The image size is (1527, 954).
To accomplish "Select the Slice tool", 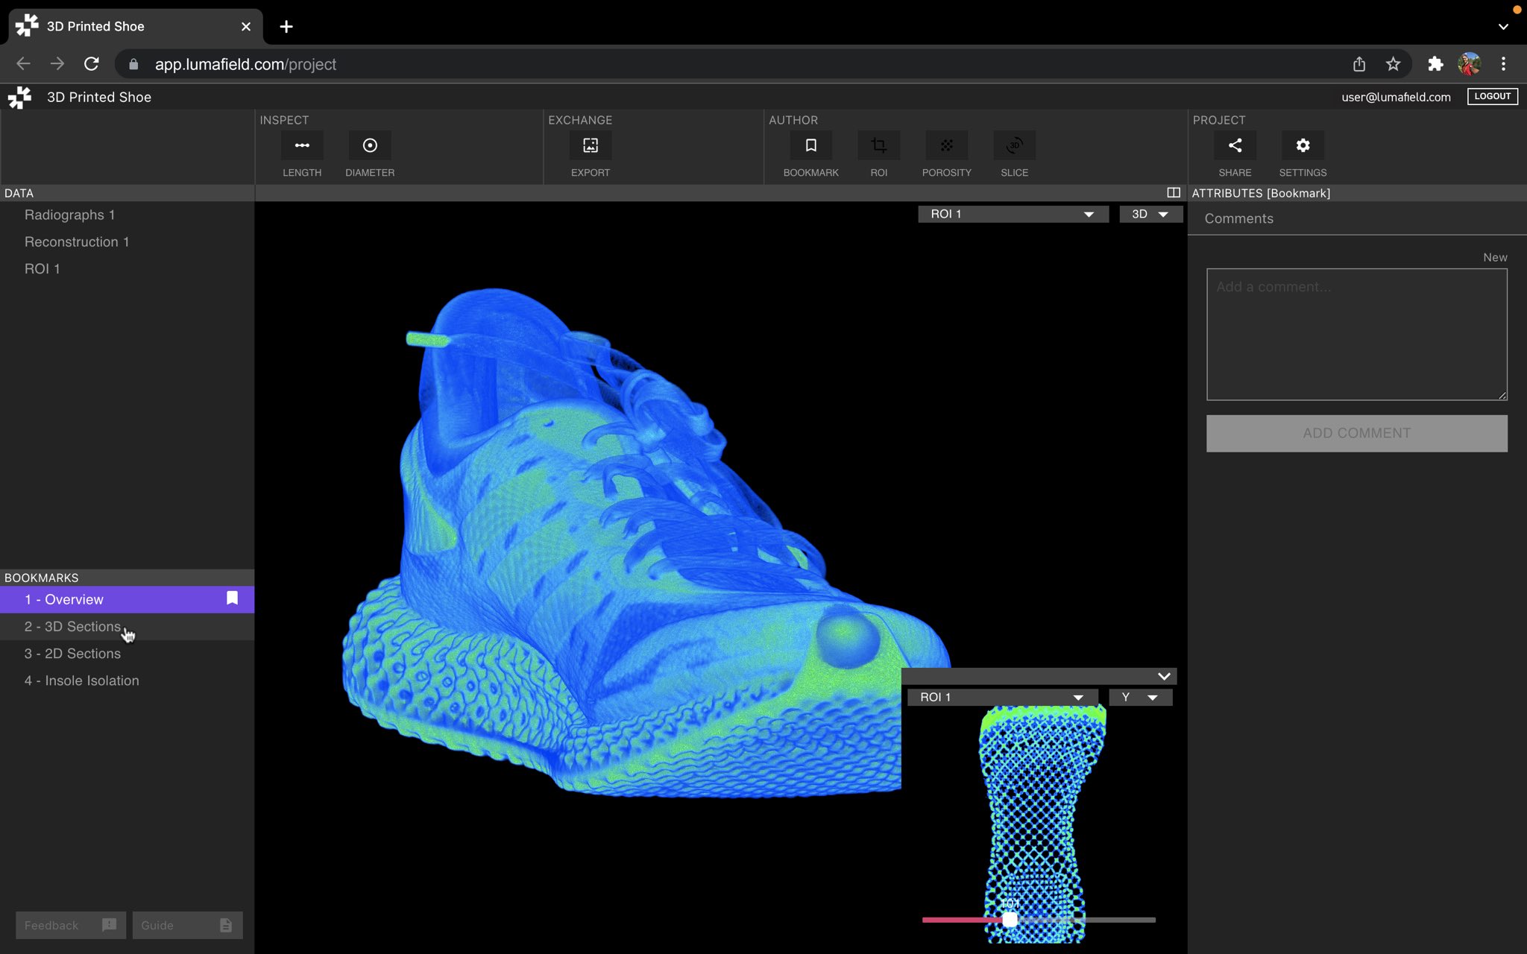I will tap(1014, 146).
